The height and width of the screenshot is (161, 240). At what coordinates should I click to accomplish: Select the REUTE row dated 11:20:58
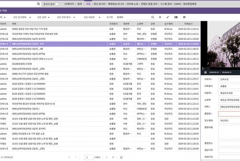pos(100,129)
